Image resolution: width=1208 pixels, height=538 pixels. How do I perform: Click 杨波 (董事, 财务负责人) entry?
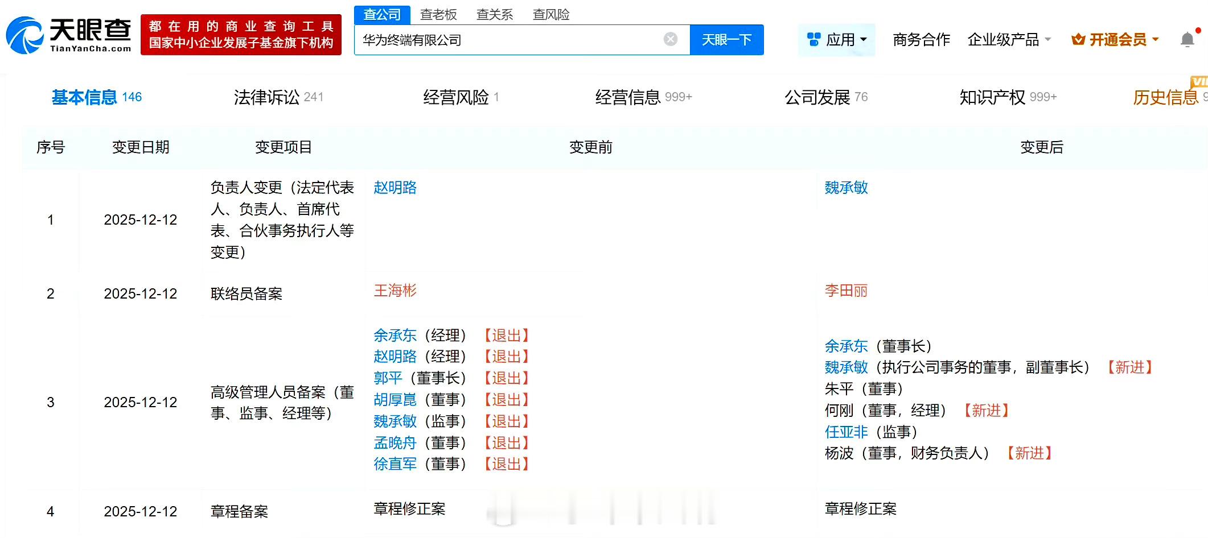pos(907,453)
